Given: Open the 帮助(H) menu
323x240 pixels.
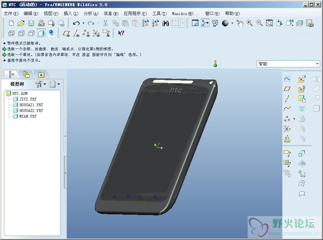Looking at the screenshot, I should point(232,14).
